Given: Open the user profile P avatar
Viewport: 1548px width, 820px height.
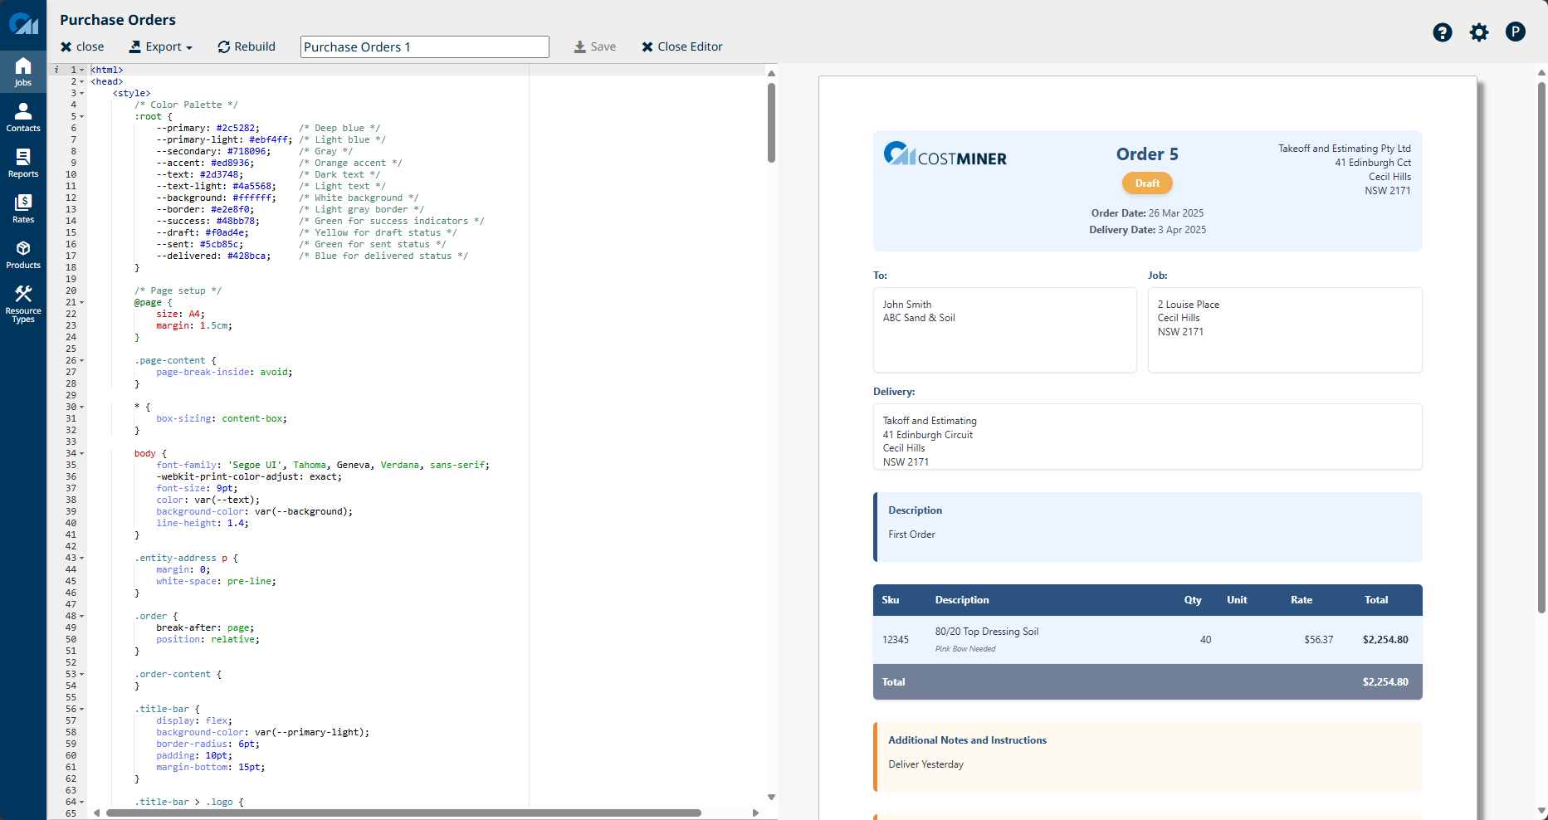Looking at the screenshot, I should 1516,32.
